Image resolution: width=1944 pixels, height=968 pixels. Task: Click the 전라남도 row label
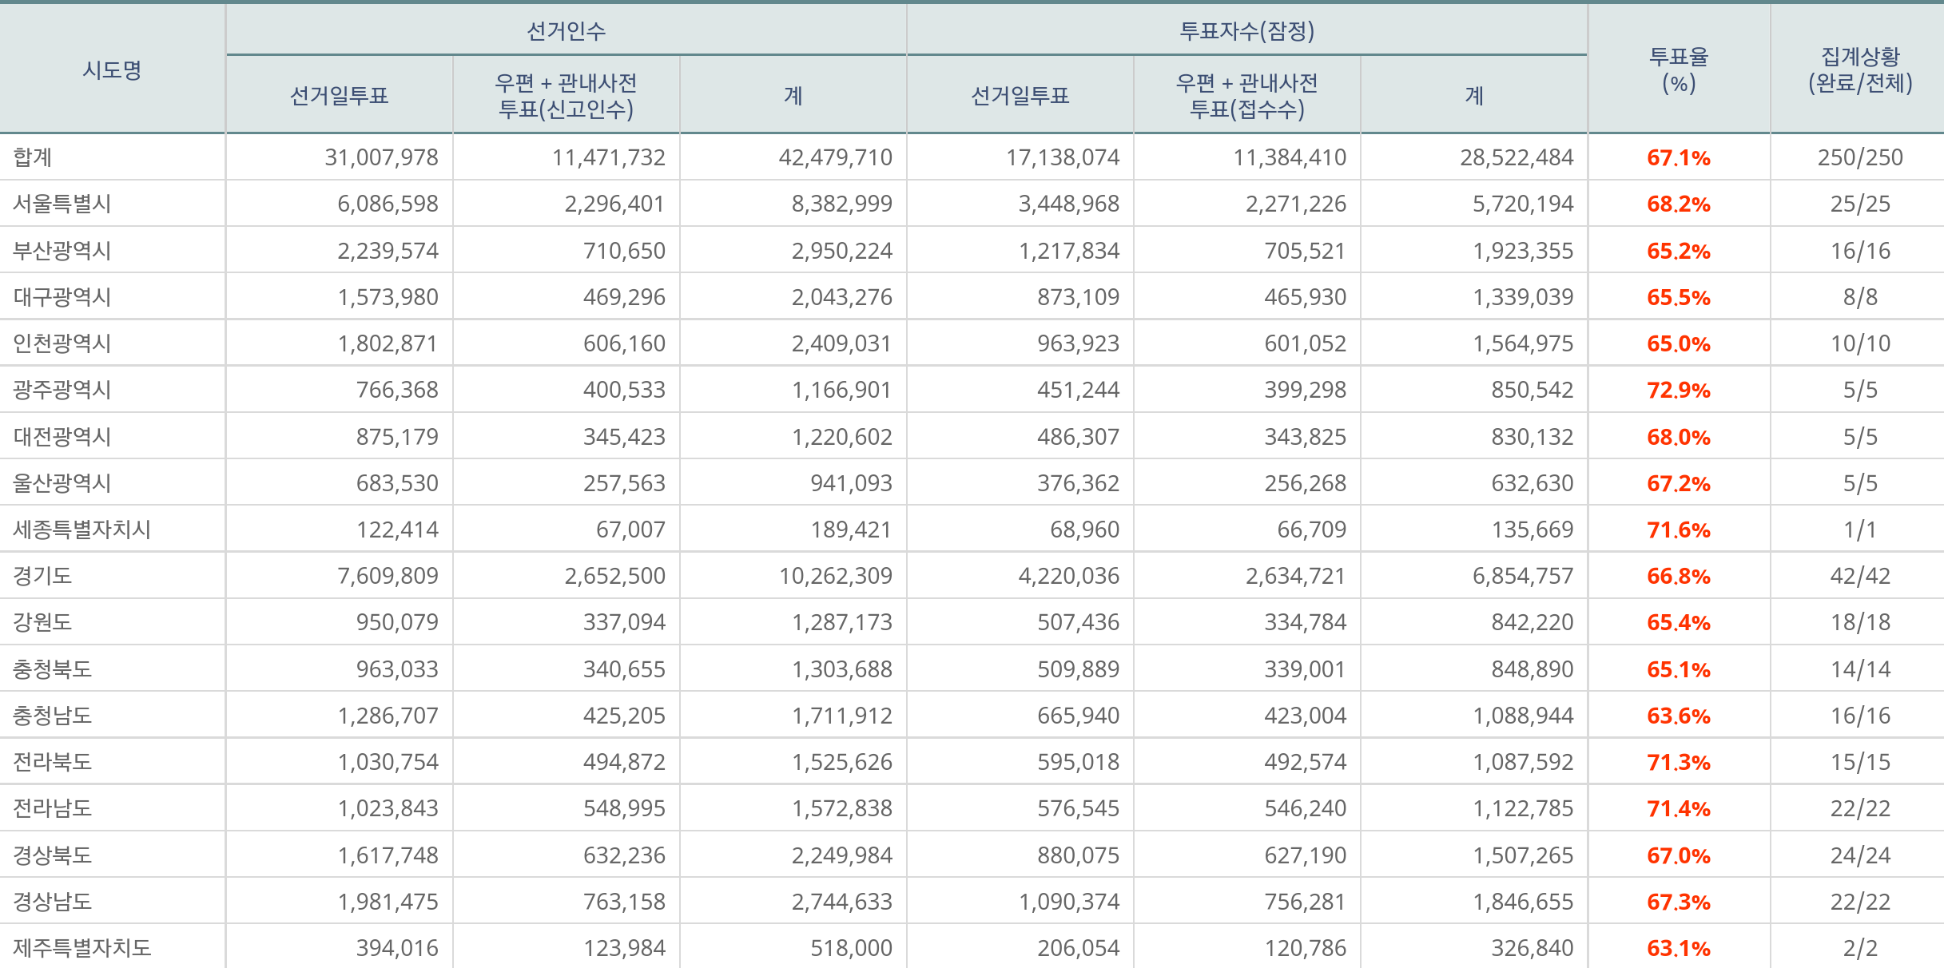coord(53,808)
